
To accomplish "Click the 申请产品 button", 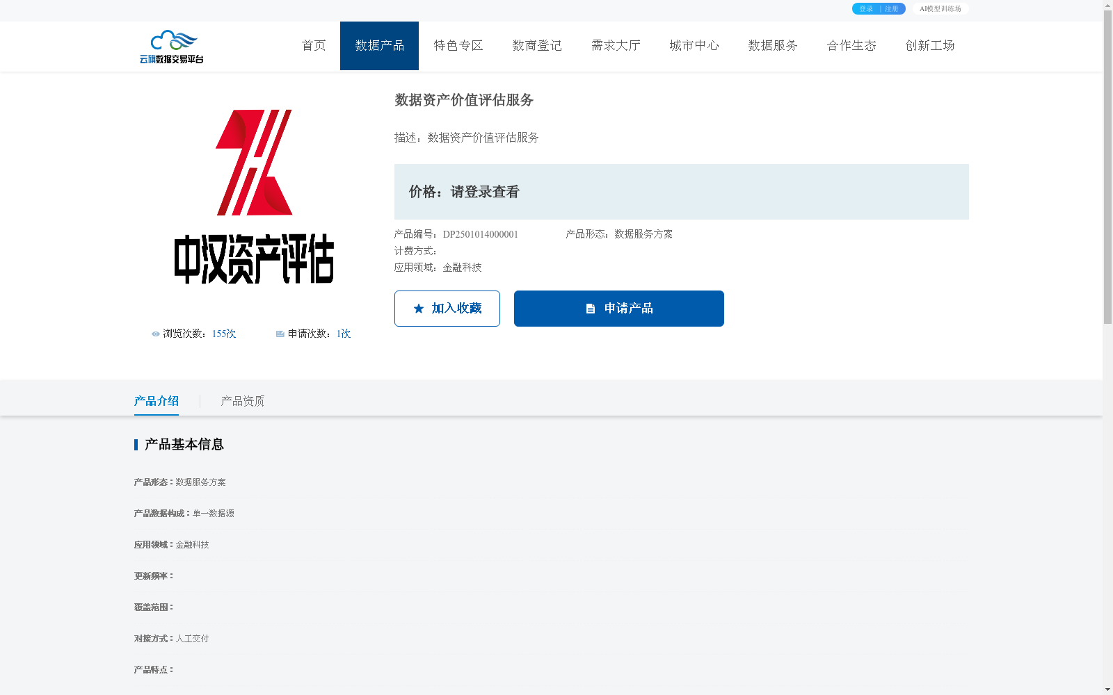I will pyautogui.click(x=619, y=309).
